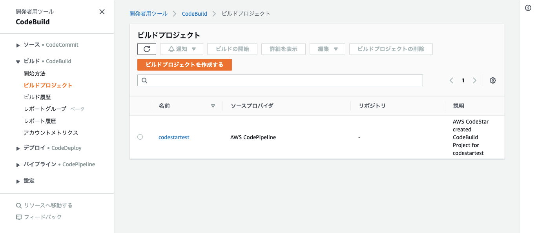The image size is (536, 233).
Task: Click ビルドプロジェクトを作成する button
Action: click(184, 65)
